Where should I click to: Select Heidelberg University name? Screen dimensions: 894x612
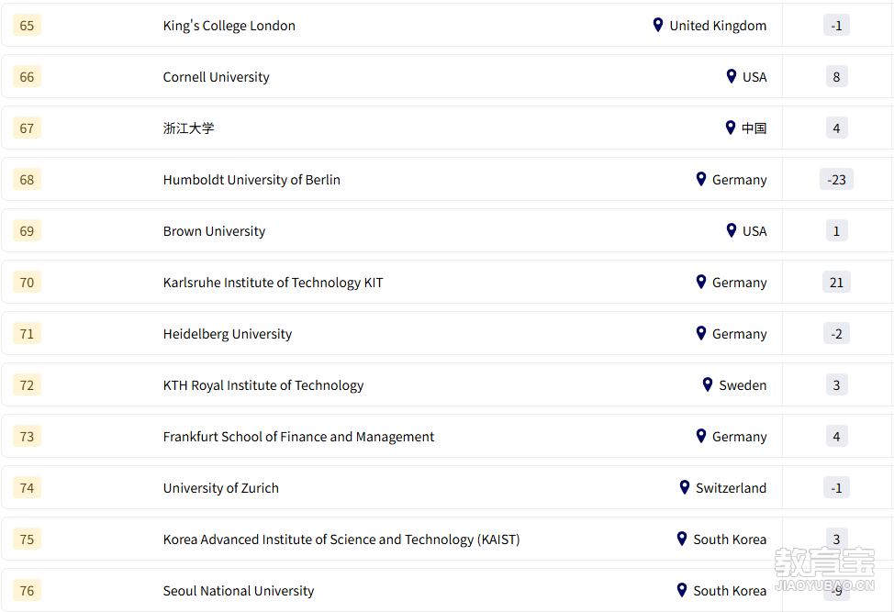pyautogui.click(x=227, y=334)
